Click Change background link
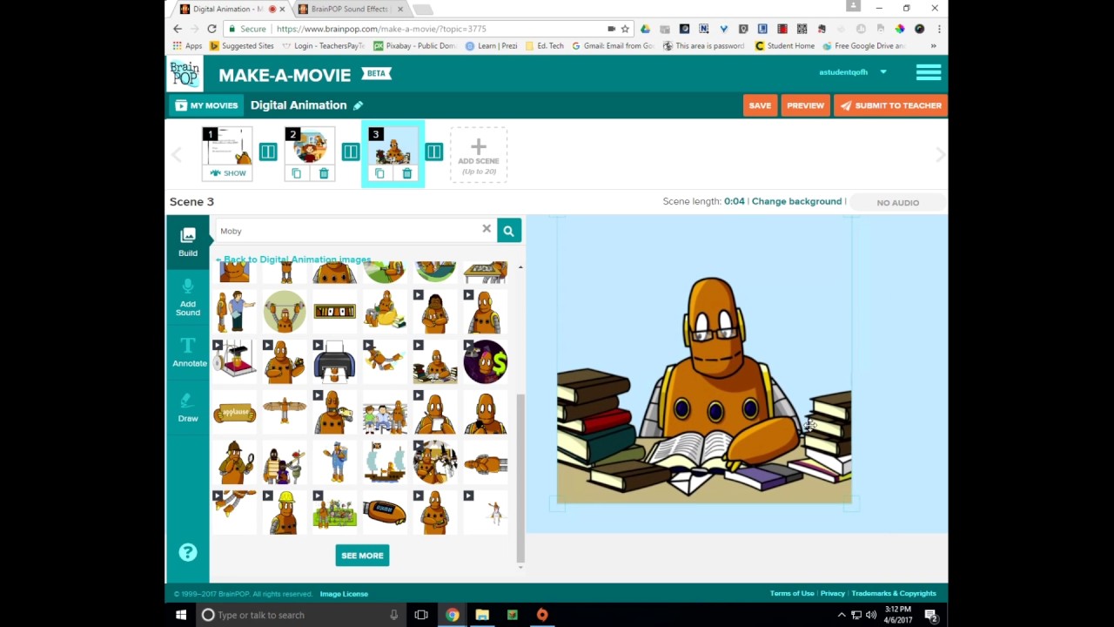This screenshot has height=627, width=1114. coord(796,201)
